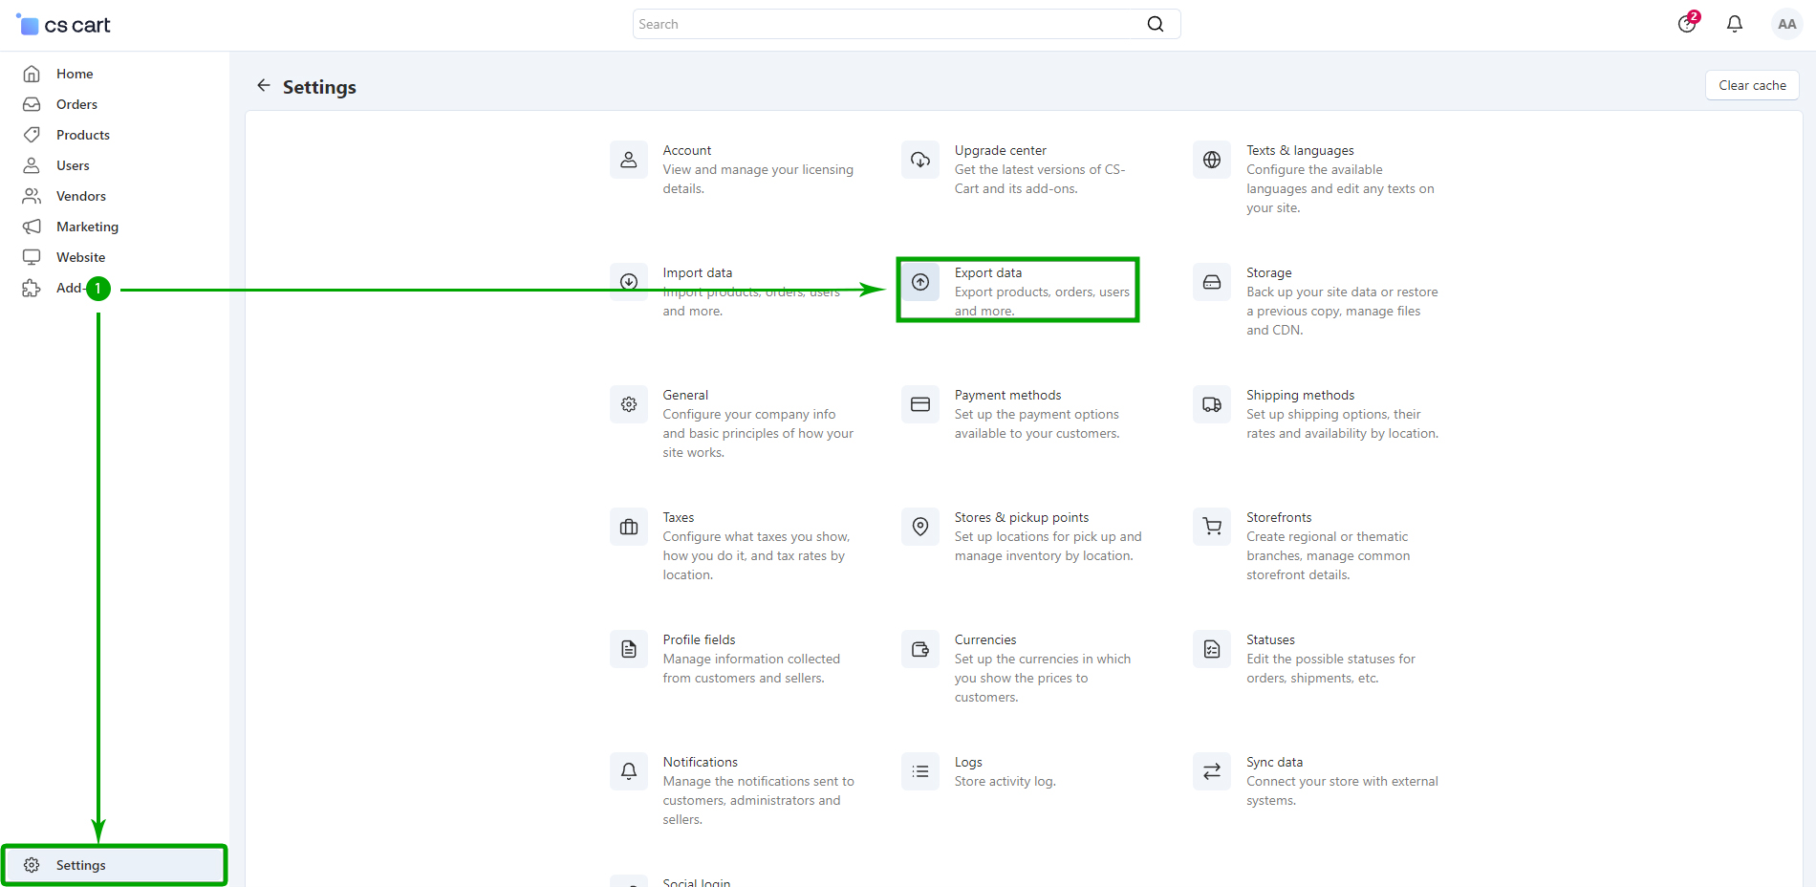Select Settings in the left sidebar
Viewport: 1816px width, 887px height.
click(x=81, y=865)
